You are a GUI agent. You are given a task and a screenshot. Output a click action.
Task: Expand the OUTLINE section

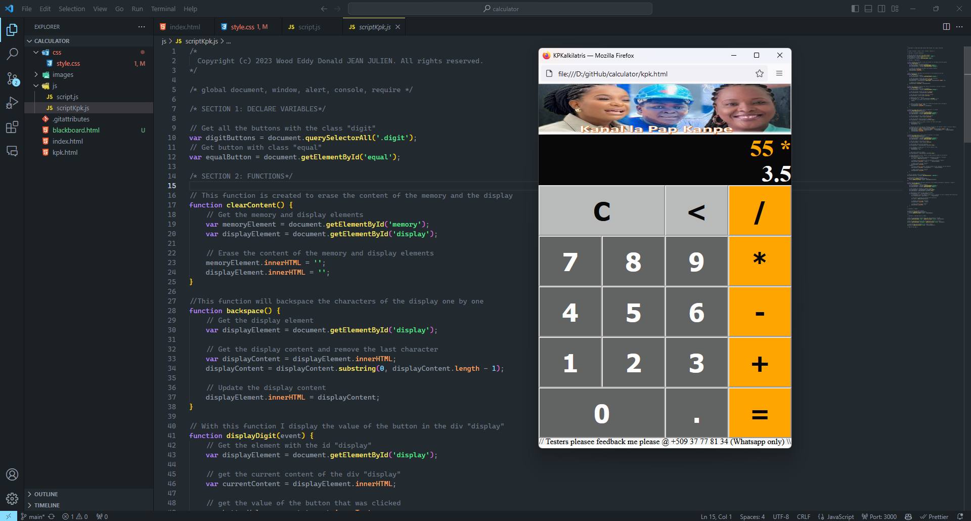(46, 494)
